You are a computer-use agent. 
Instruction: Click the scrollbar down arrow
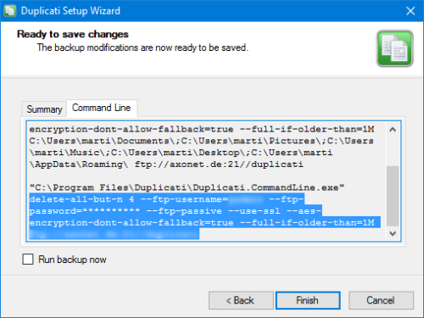[393, 233]
